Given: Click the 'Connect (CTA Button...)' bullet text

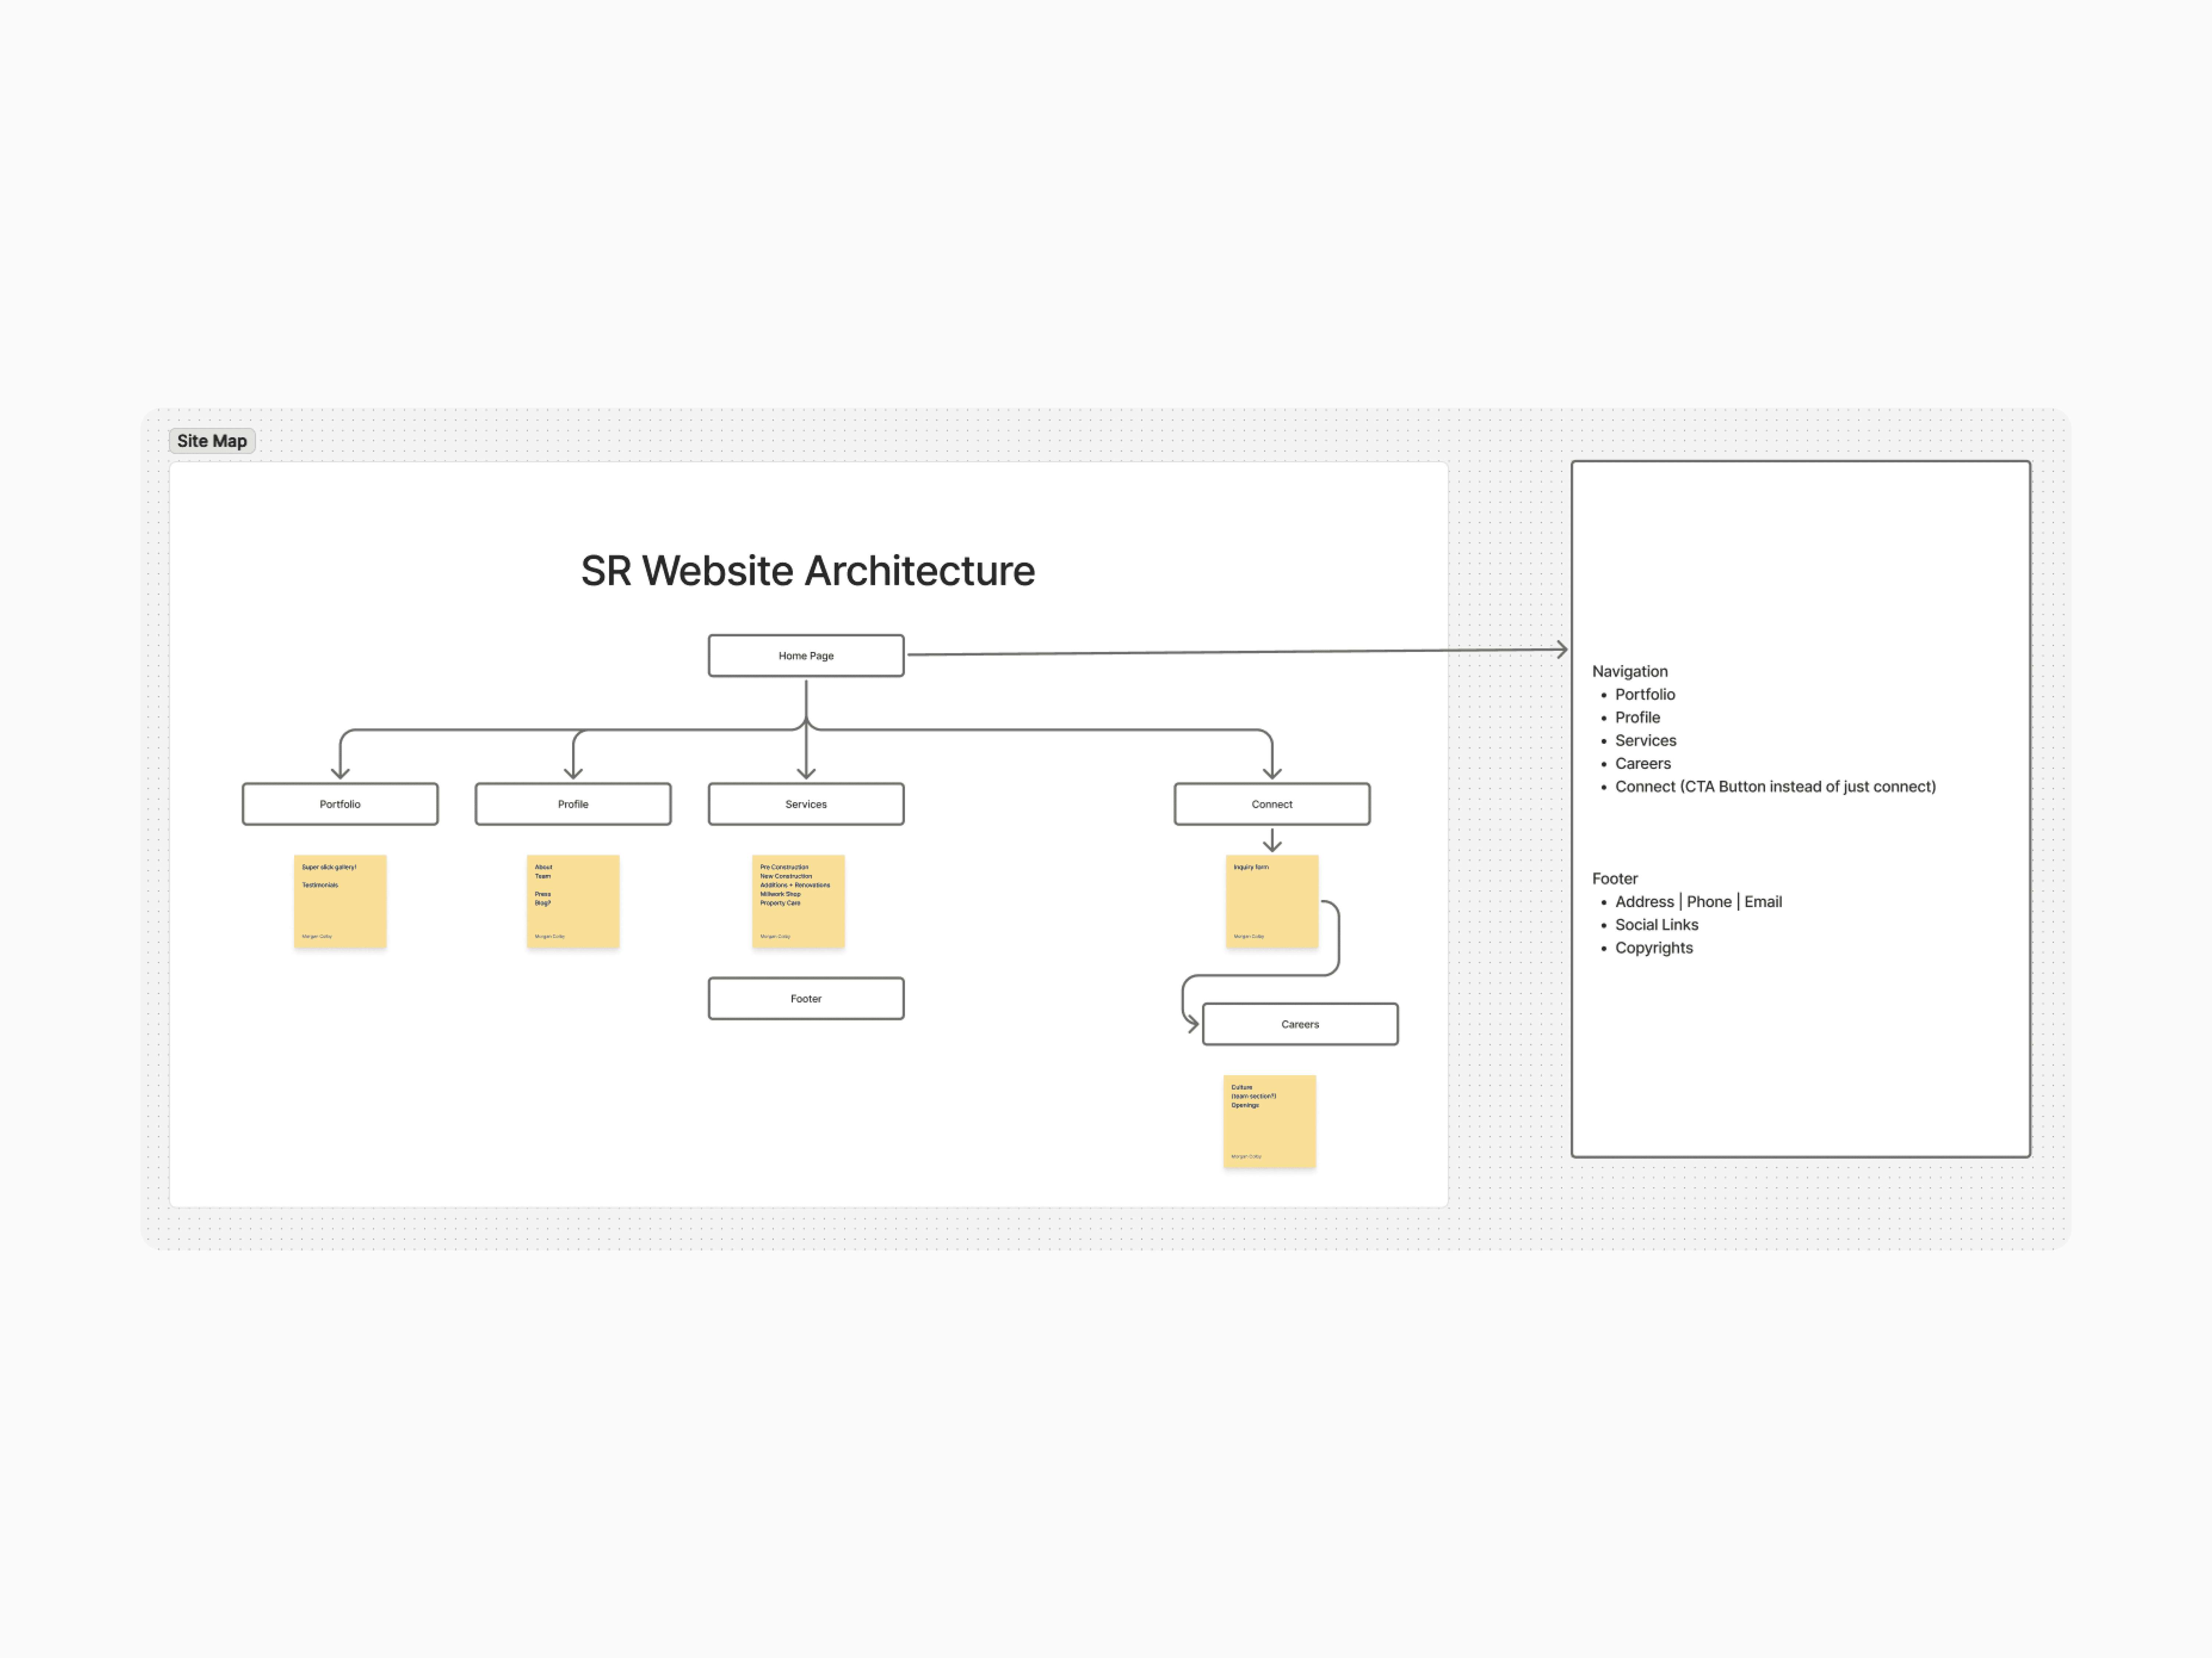Looking at the screenshot, I should pyautogui.click(x=1775, y=786).
